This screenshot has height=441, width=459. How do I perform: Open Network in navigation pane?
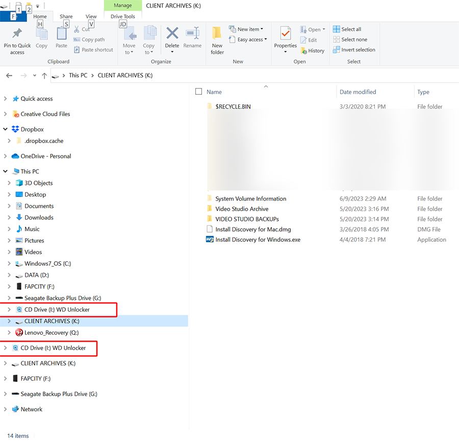pyautogui.click(x=31, y=409)
